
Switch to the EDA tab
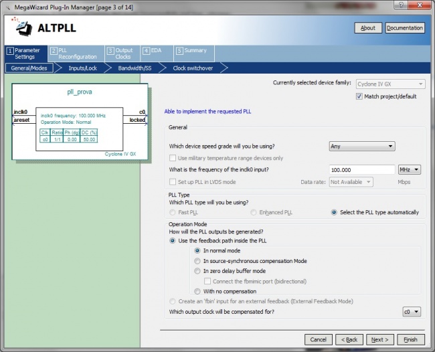pyautogui.click(x=157, y=54)
